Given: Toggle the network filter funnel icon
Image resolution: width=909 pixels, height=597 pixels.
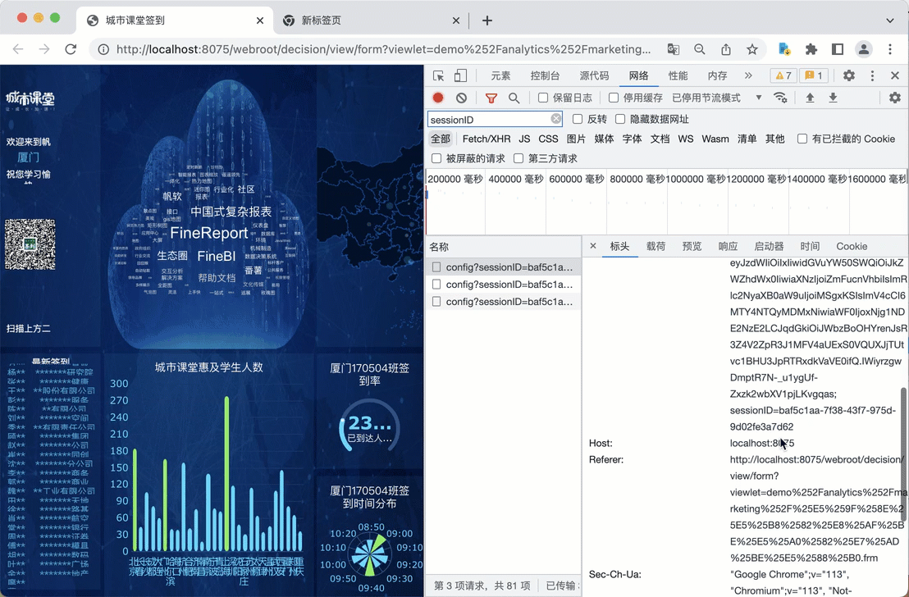Looking at the screenshot, I should 491,98.
